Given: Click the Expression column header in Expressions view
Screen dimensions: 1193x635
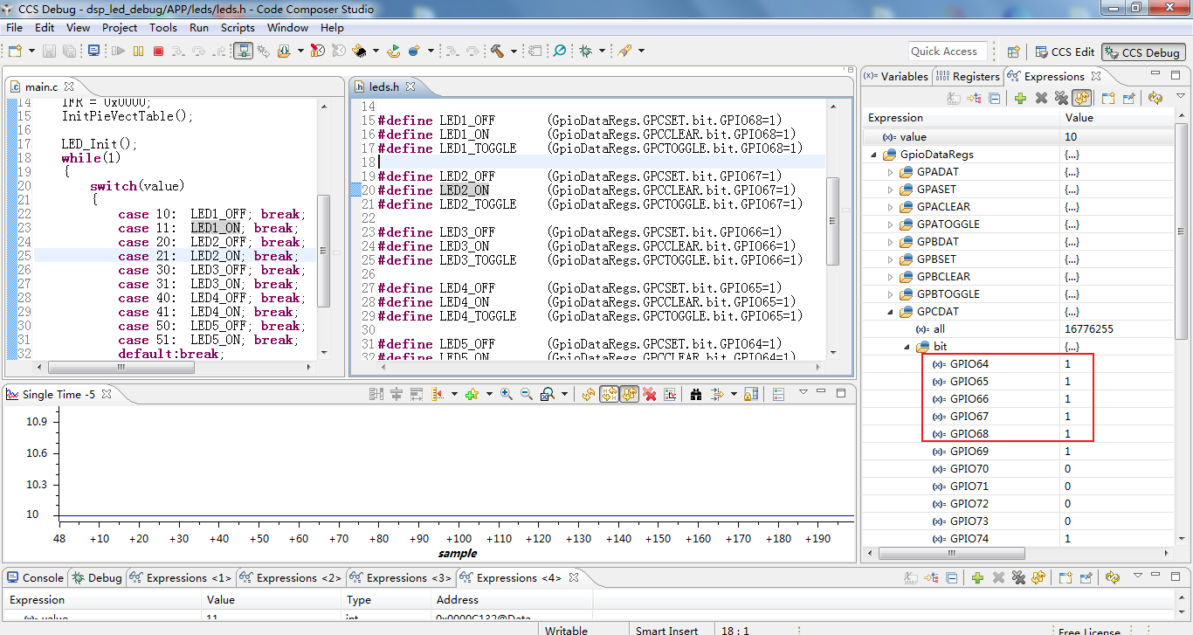Looking at the screenshot, I should pyautogui.click(x=961, y=118).
